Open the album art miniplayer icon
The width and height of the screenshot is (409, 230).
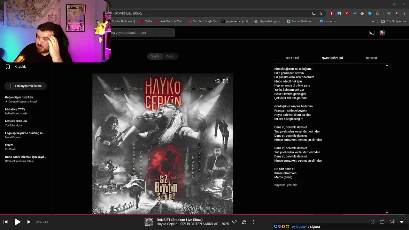pyautogui.click(x=217, y=81)
